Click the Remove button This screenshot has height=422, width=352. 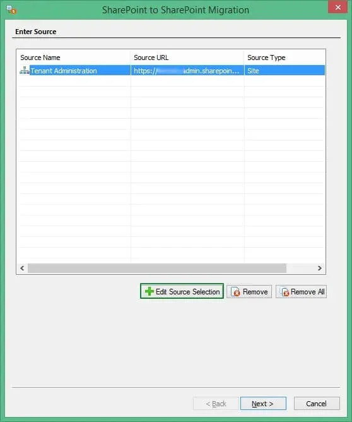pos(249,292)
